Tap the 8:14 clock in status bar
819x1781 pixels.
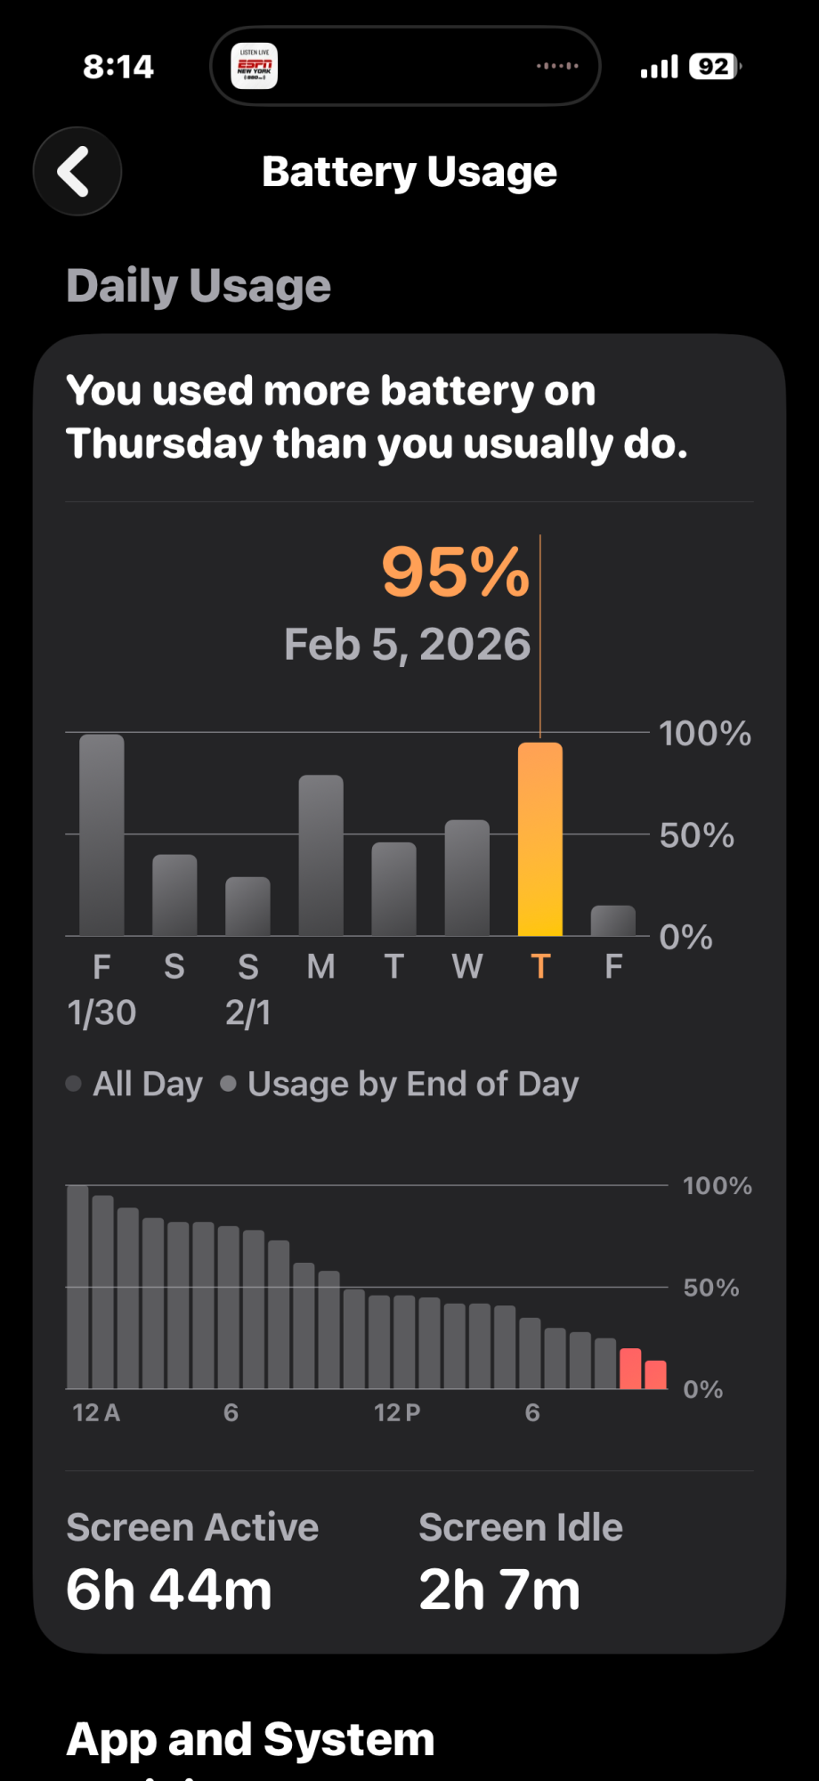click(118, 67)
